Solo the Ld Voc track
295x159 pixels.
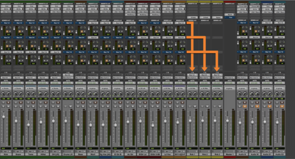coord(165,106)
